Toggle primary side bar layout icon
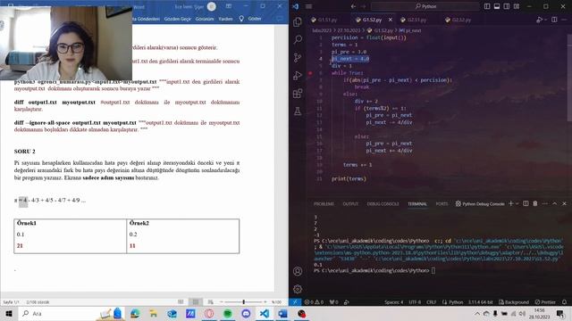572x321 pixels. tap(487, 6)
